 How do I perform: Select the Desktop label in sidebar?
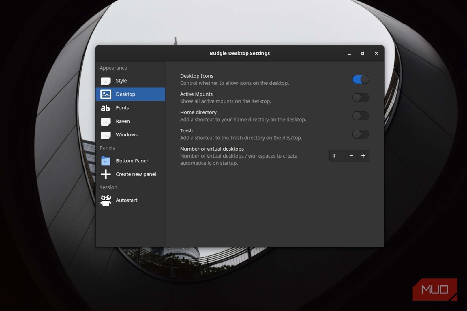point(125,94)
